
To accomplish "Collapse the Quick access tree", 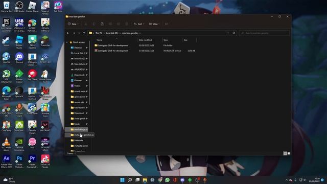I will pyautogui.click(x=67, y=42).
